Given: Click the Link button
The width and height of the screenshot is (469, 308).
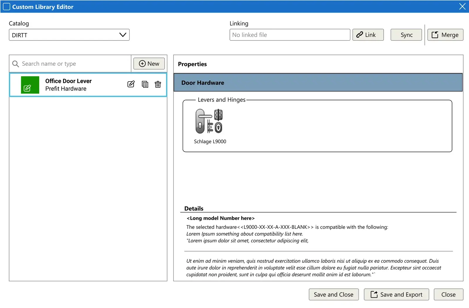Looking at the screenshot, I should [368, 35].
